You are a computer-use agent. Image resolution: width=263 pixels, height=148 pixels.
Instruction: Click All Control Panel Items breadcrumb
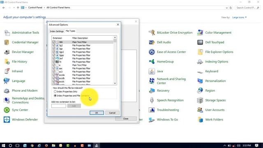pyautogui.click(x=58, y=7)
